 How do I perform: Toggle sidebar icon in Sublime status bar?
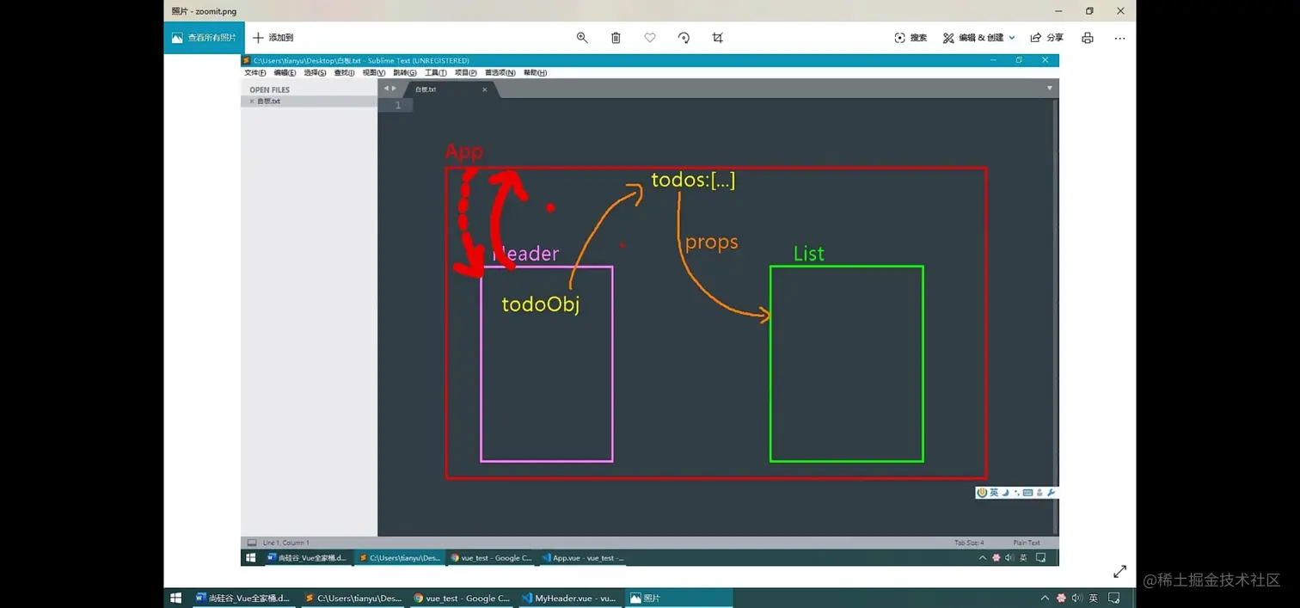point(252,543)
